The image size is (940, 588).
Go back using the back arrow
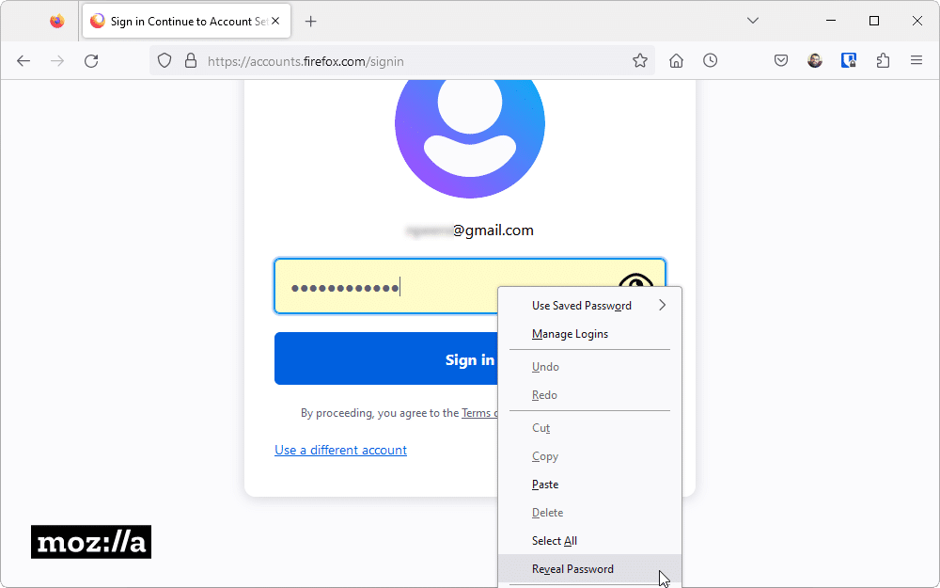coord(23,60)
